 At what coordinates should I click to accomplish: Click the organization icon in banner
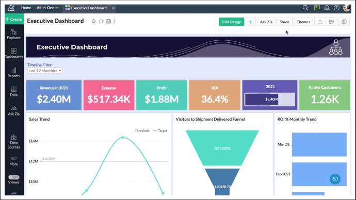tap(336, 47)
